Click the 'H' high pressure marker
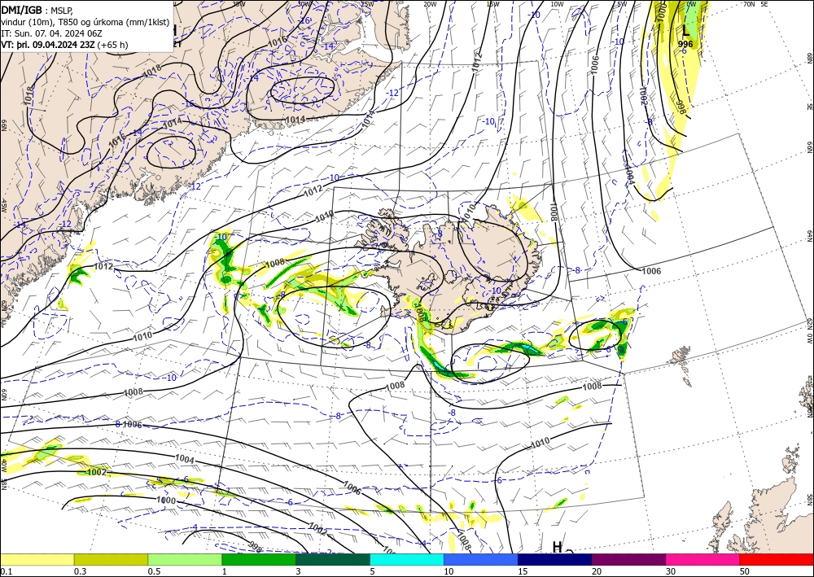This screenshot has height=577, width=814. click(x=557, y=547)
